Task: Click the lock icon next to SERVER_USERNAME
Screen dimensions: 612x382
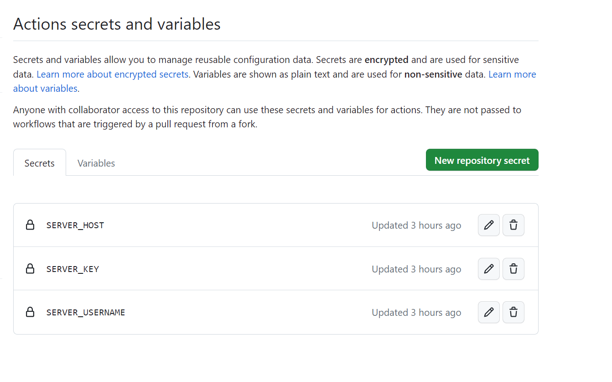Action: [x=30, y=312]
